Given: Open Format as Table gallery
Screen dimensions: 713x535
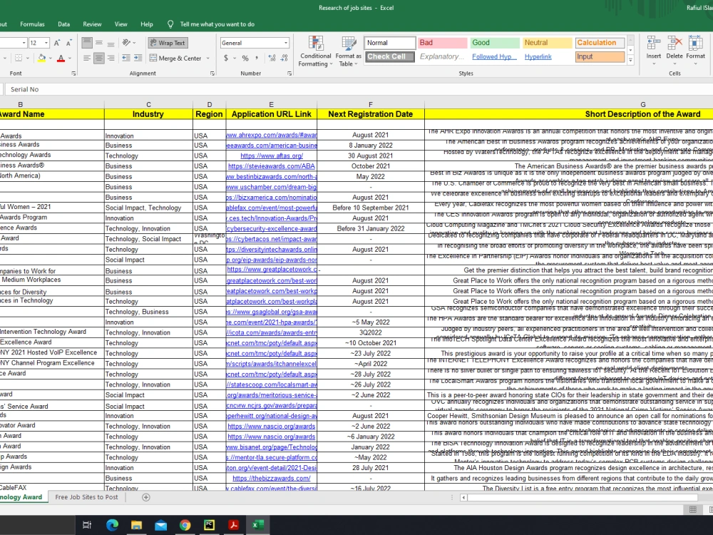Looking at the screenshot, I should (x=349, y=52).
